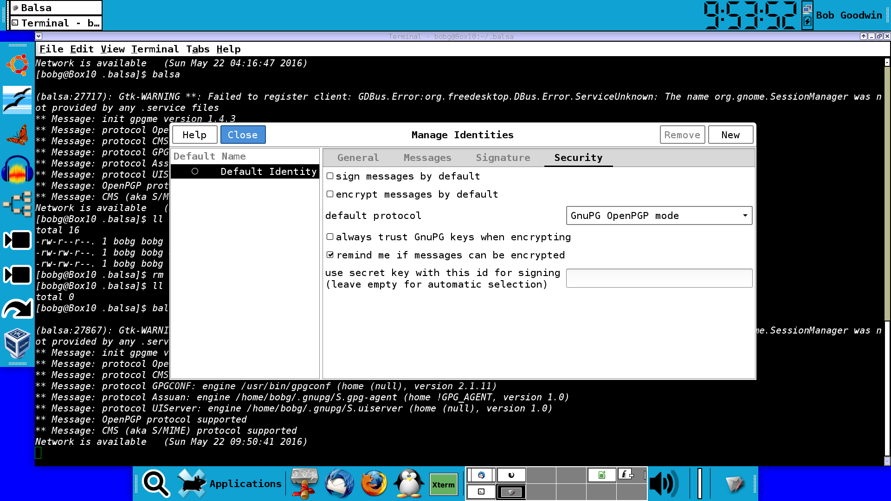Viewport: 891px width, 501px height.
Task: Click the terminal vertical scrollbar
Action: [887, 261]
